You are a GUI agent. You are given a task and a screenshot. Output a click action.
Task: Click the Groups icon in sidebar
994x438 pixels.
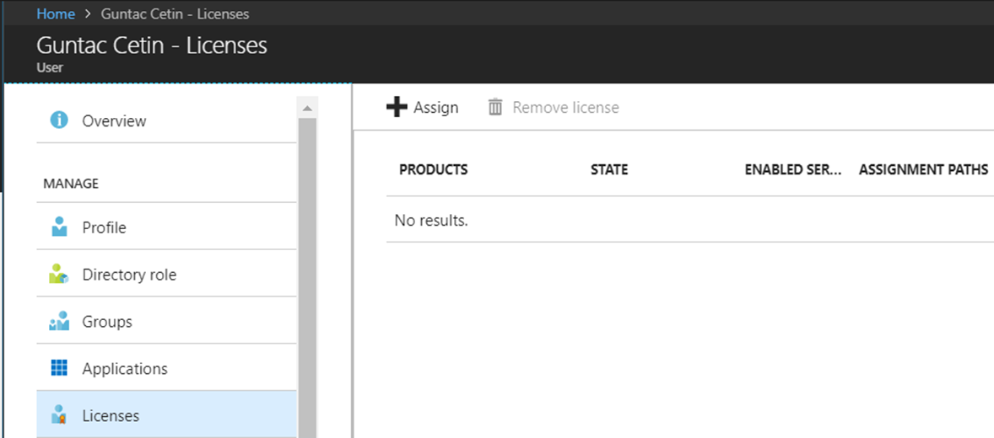[x=59, y=321]
